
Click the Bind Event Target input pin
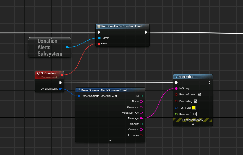99,38
